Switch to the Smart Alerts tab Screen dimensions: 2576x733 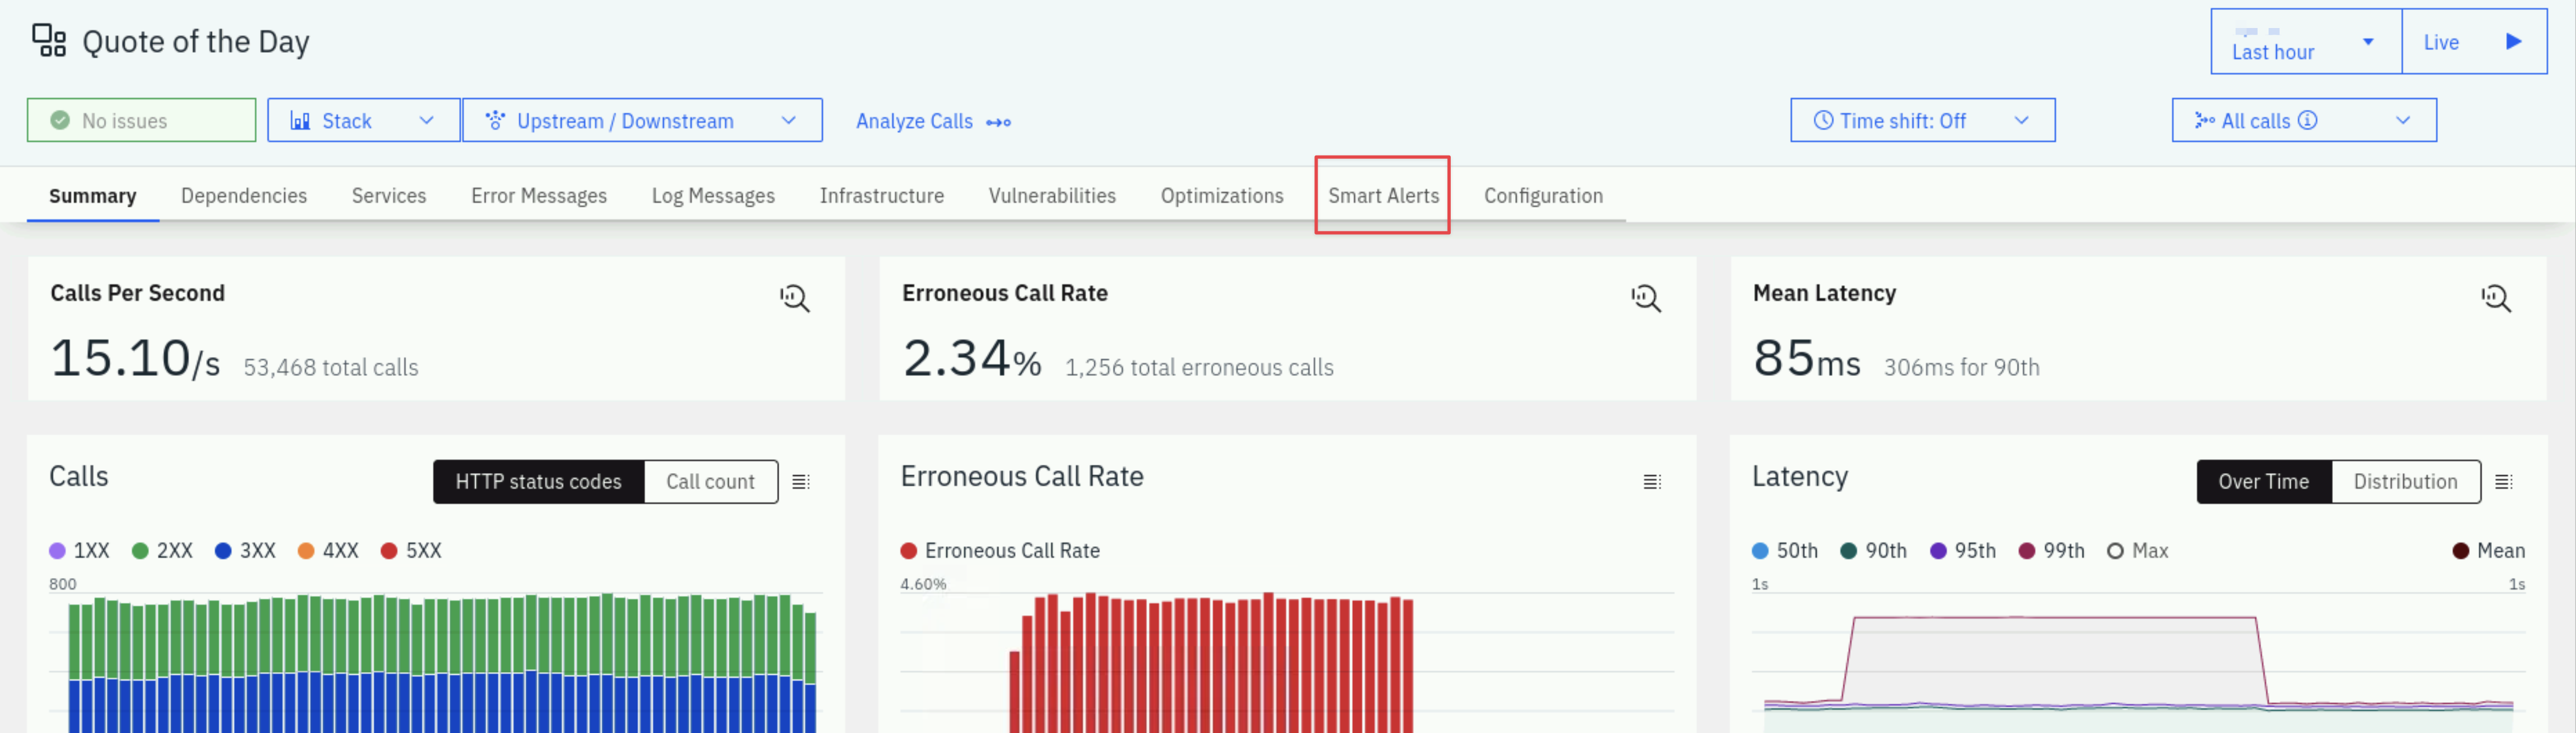(1383, 196)
